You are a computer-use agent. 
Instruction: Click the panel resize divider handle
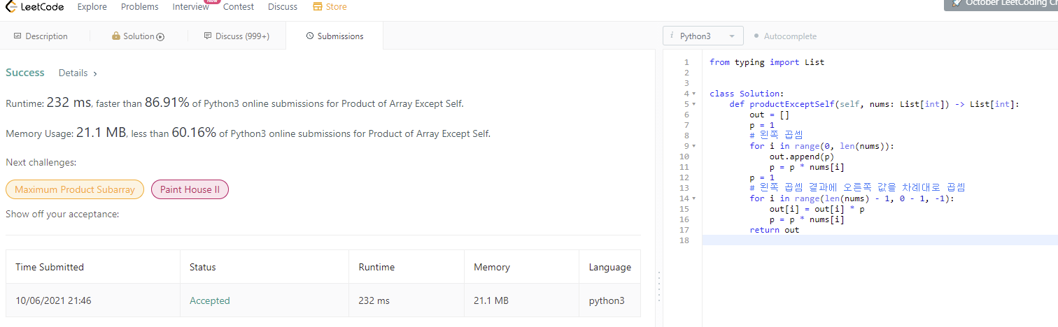658,286
